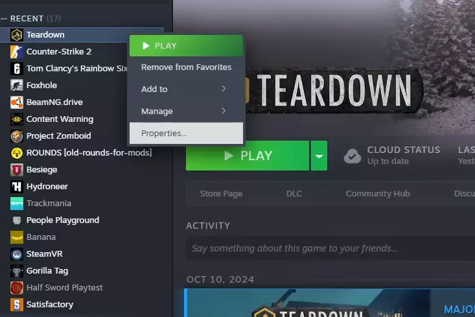Select Besiege in the list

click(x=42, y=170)
